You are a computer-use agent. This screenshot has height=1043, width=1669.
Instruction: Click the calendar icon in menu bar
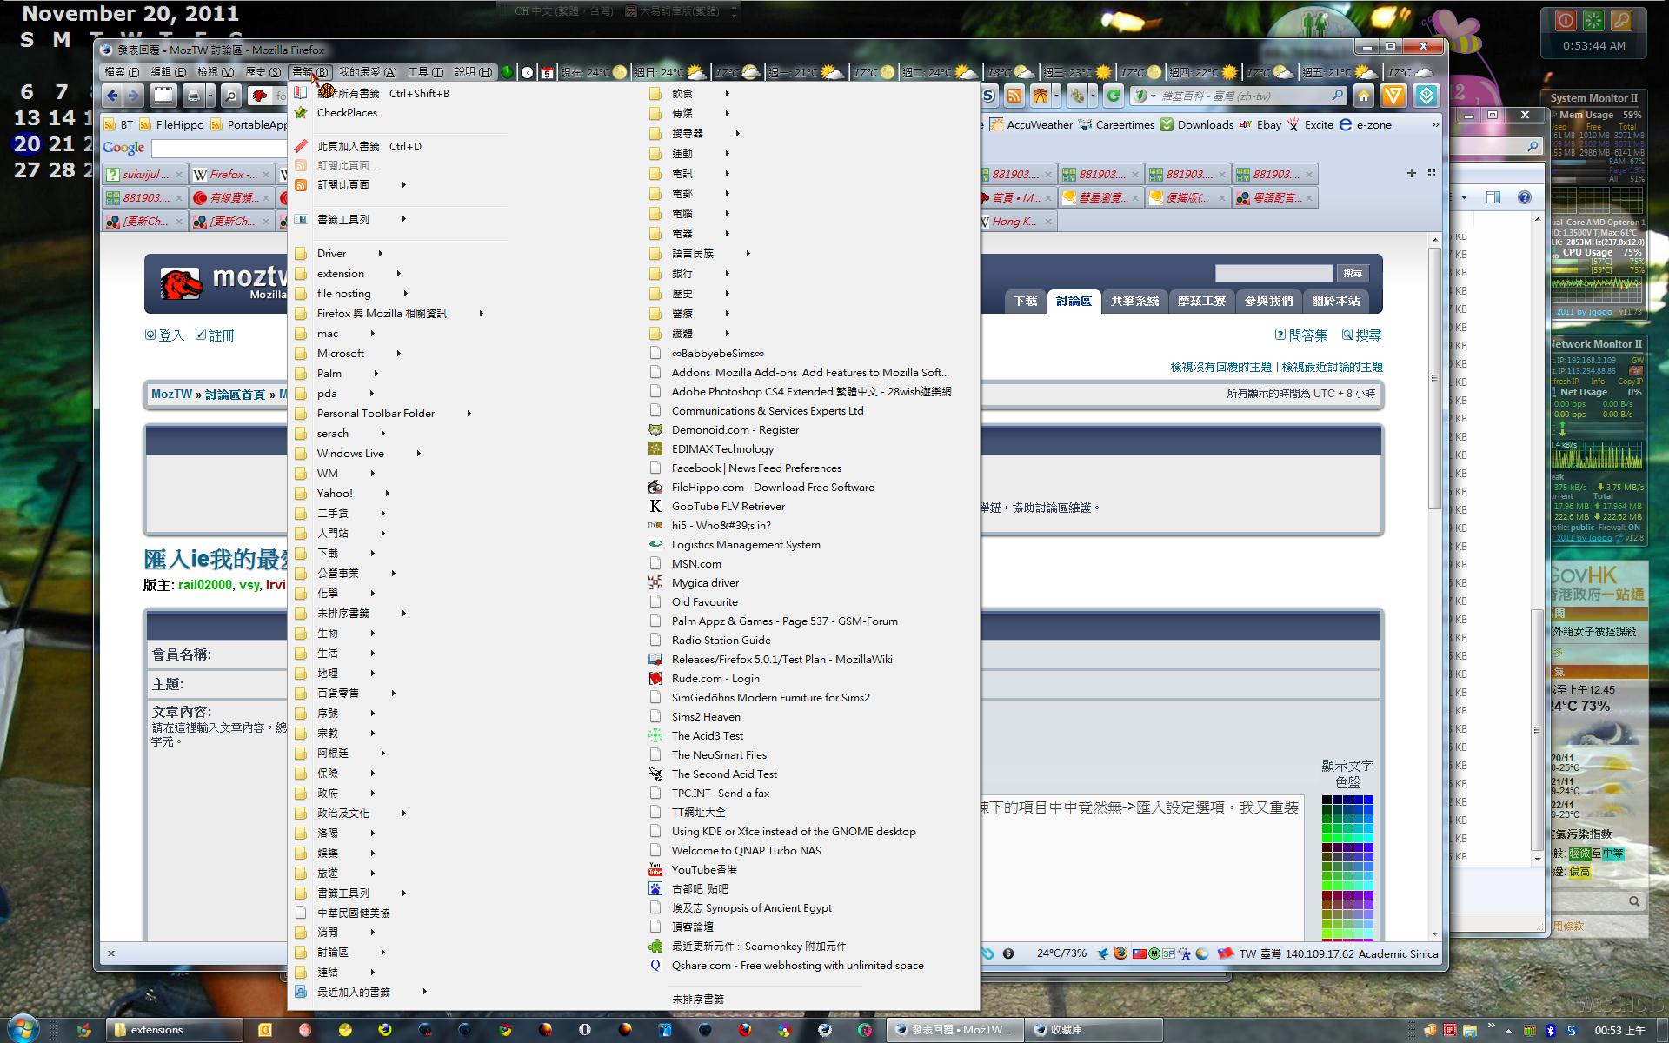(547, 72)
